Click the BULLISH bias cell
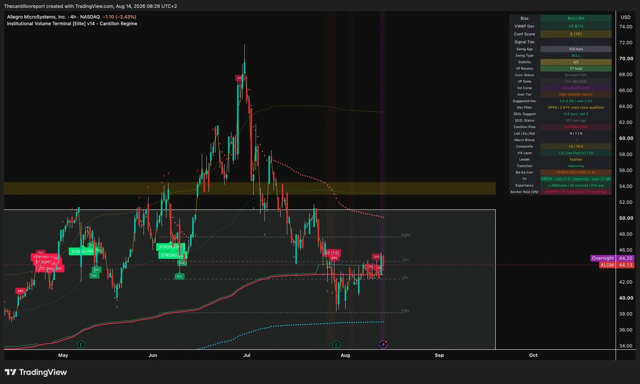The height and width of the screenshot is (384, 640). point(576,18)
